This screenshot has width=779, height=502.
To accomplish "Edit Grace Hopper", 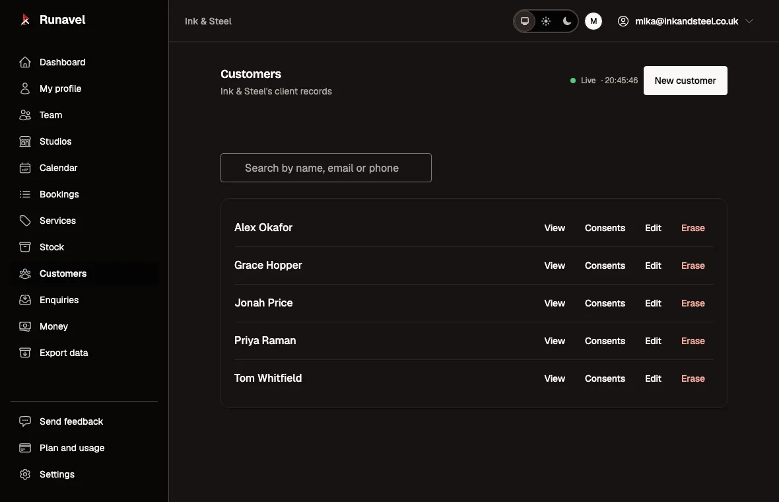I will 653,266.
